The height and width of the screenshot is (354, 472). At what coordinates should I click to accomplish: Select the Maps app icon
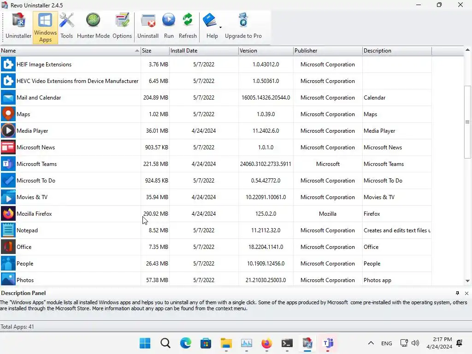click(x=8, y=114)
